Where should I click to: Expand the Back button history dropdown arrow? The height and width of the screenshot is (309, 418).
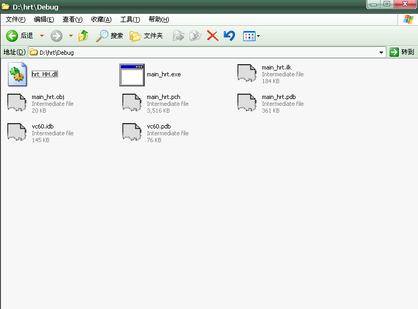[42, 36]
